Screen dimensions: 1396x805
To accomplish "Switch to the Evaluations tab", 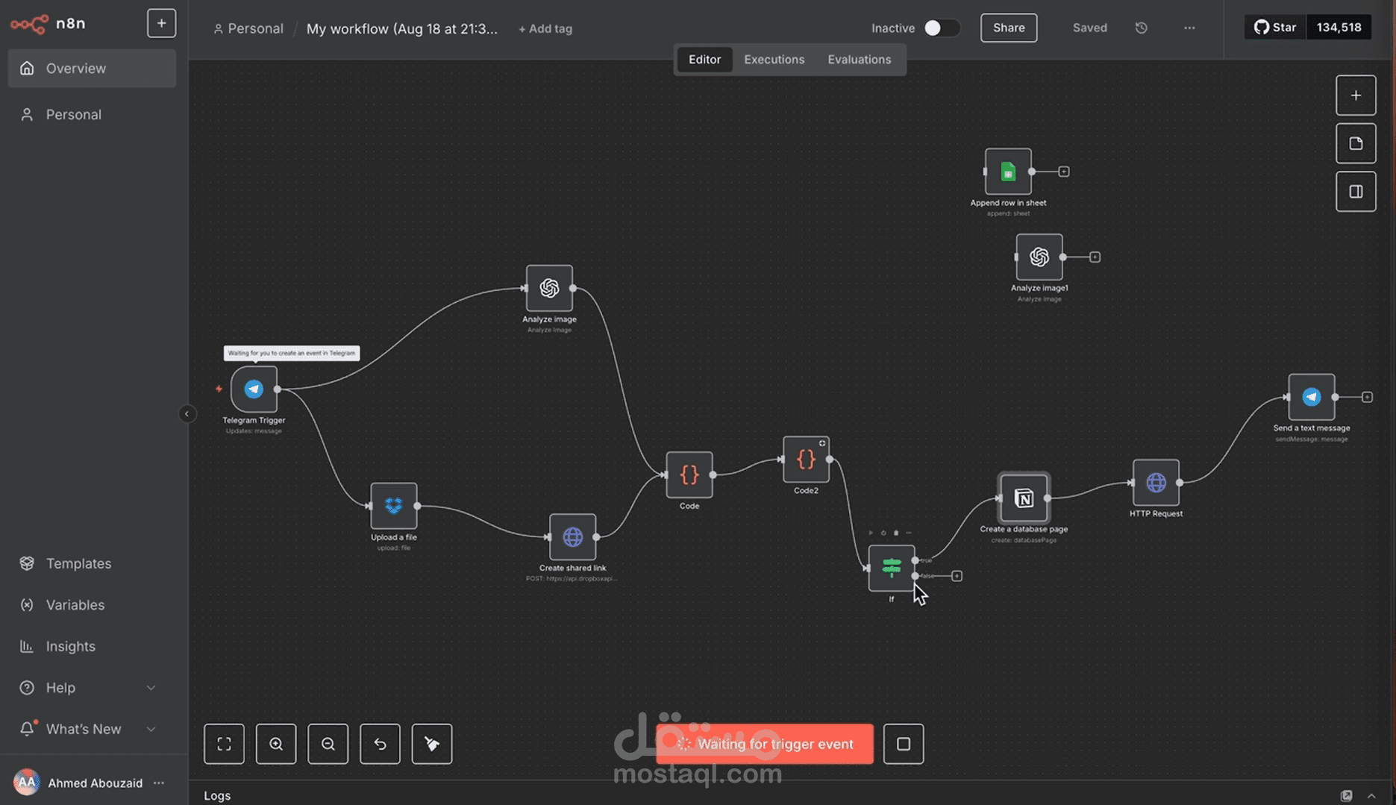I will point(859,60).
